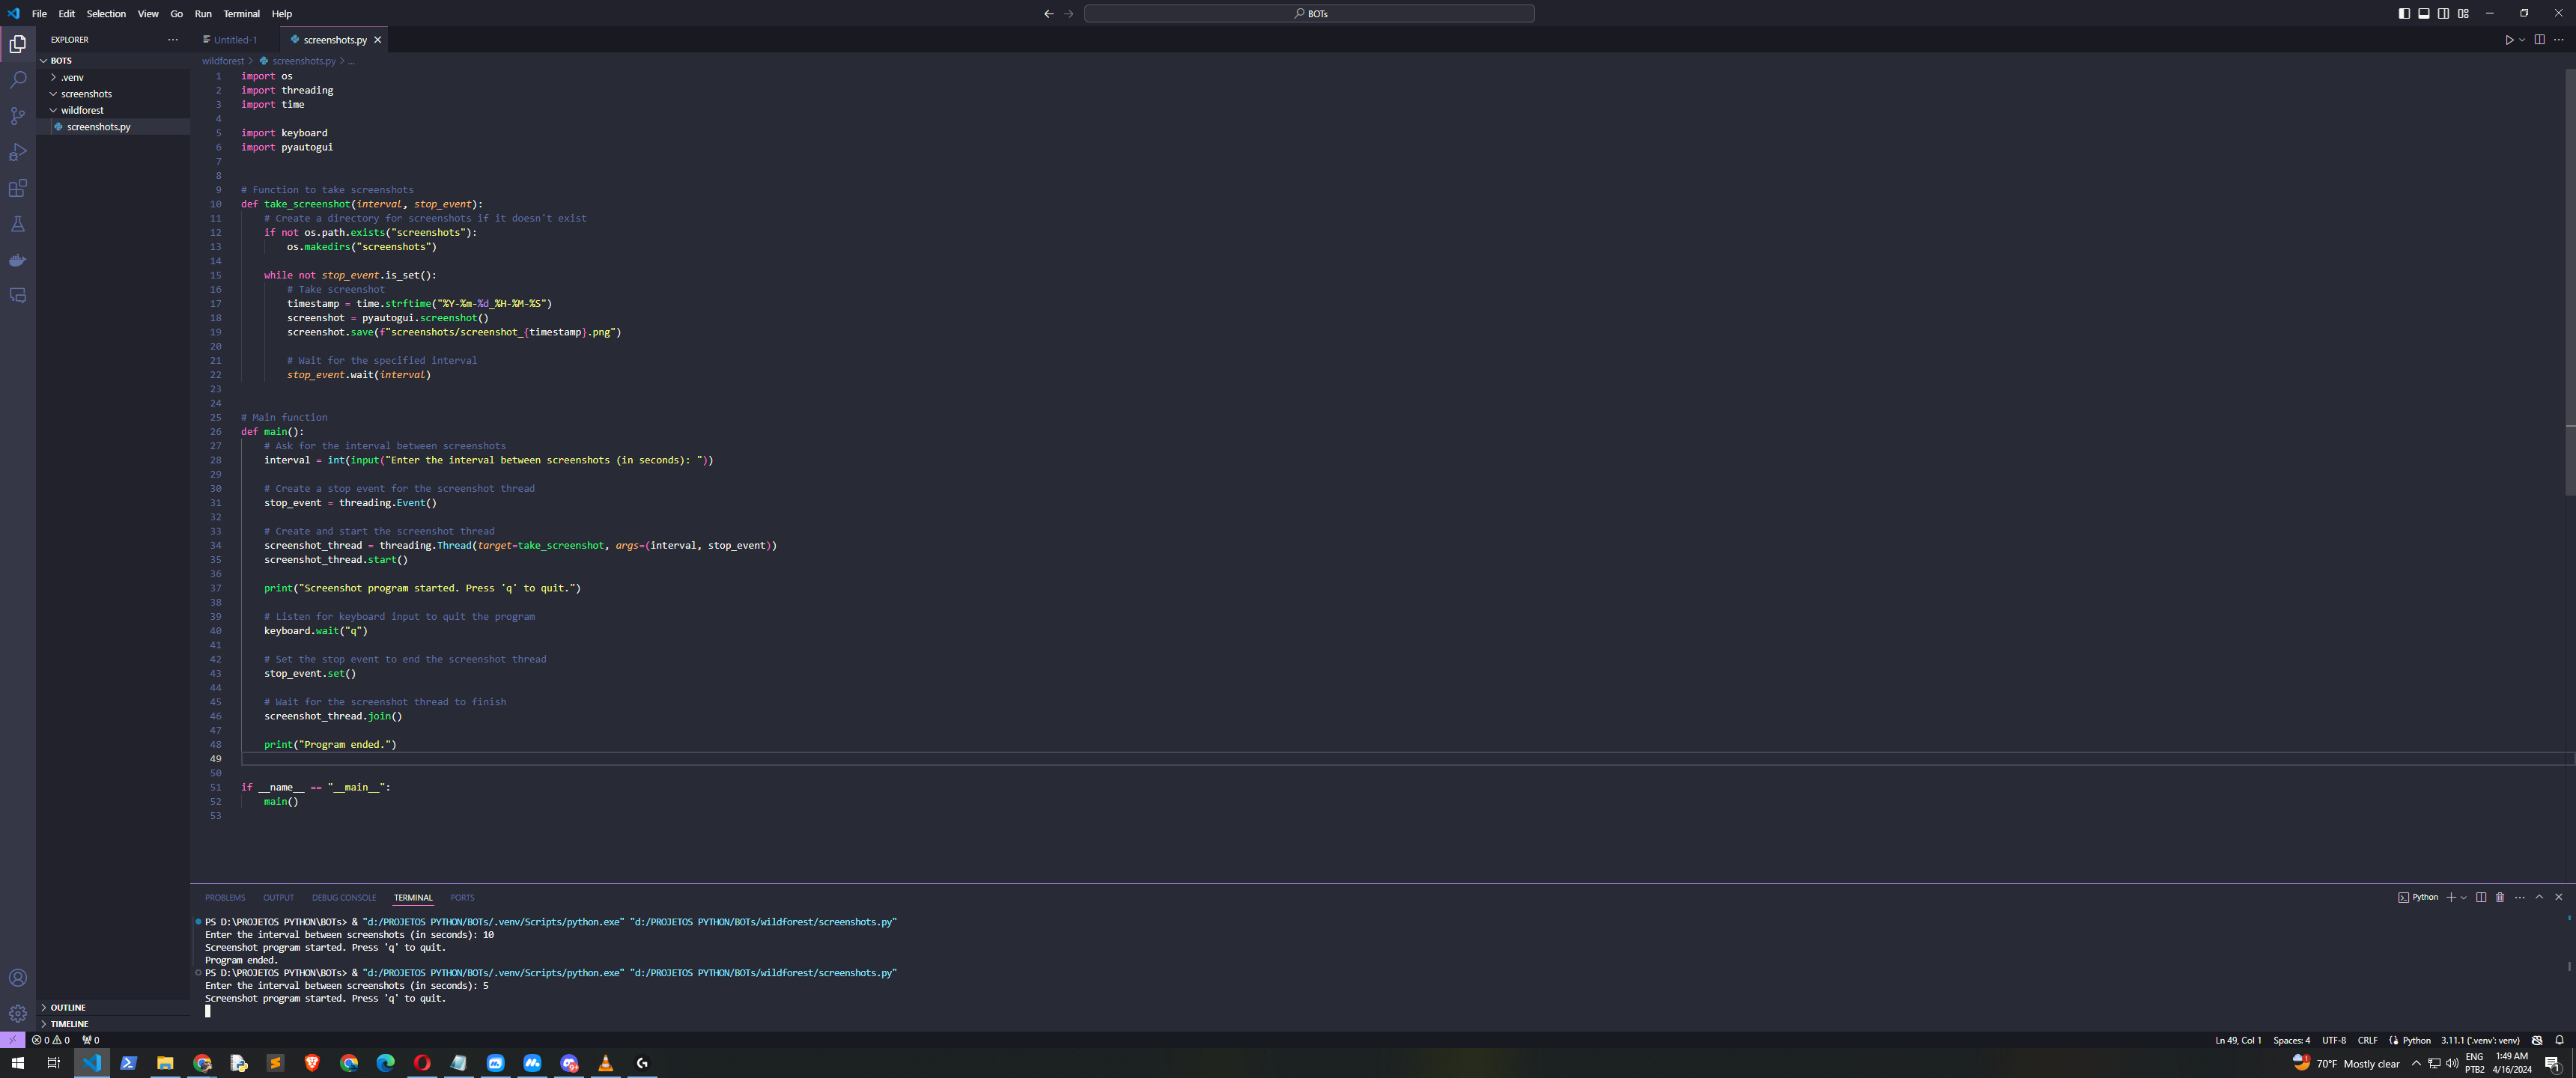Open Run and Debug view
Screen dimensions: 2576x1078
pyautogui.click(x=17, y=152)
